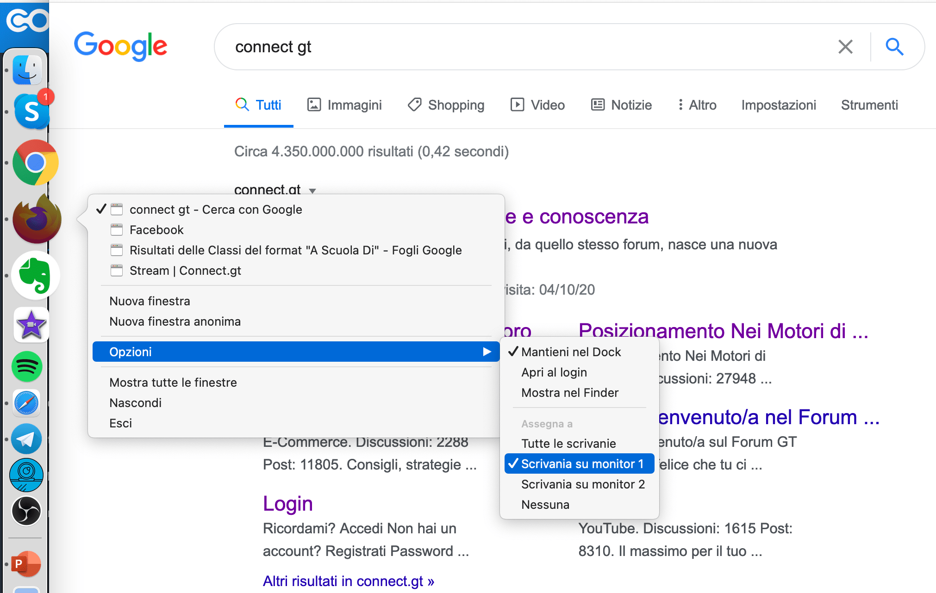Select Mostra nel Finder

(579, 393)
